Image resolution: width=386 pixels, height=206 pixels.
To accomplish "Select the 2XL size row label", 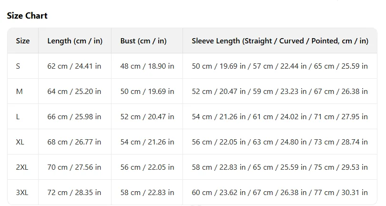I will pos(23,167).
